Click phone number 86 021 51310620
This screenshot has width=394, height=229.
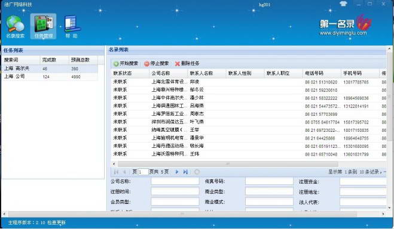point(321,82)
